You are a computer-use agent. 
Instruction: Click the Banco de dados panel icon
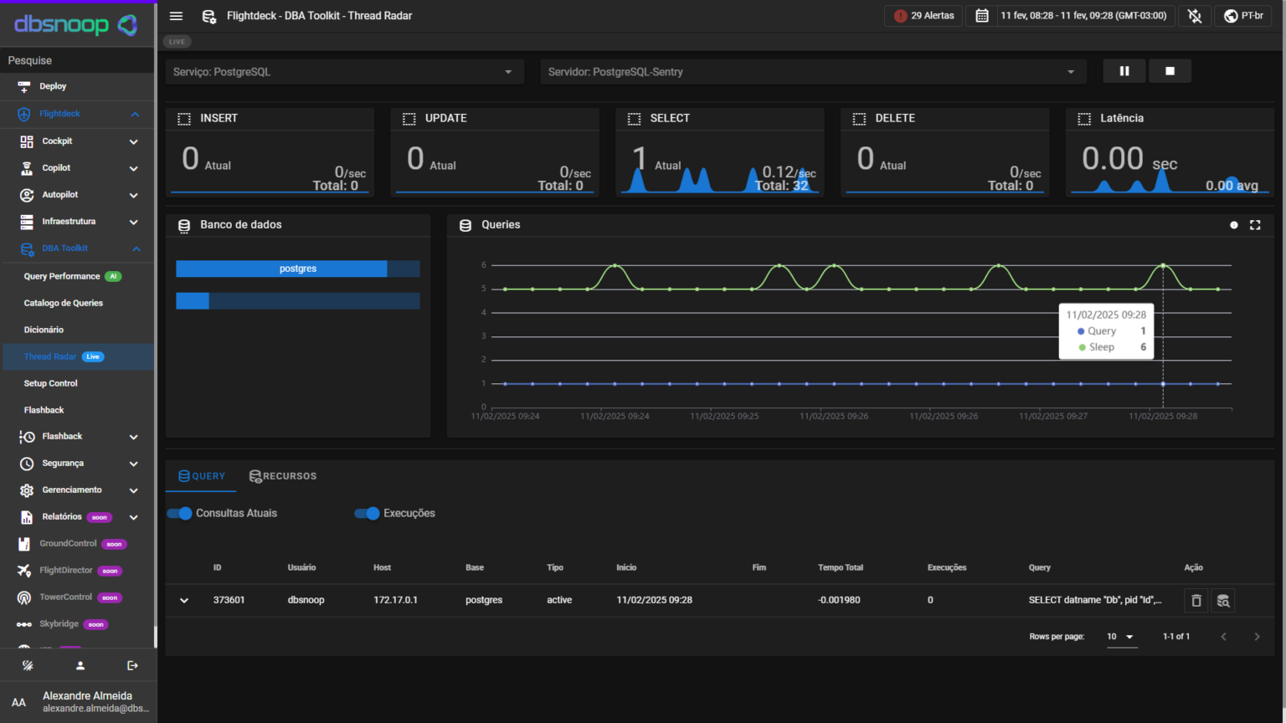184,225
